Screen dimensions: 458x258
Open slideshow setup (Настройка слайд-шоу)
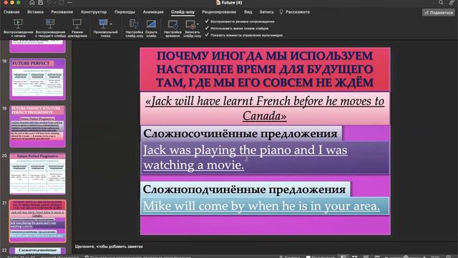pos(134,28)
